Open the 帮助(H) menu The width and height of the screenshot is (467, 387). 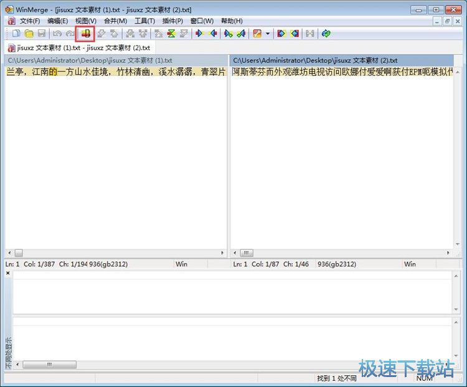point(232,21)
